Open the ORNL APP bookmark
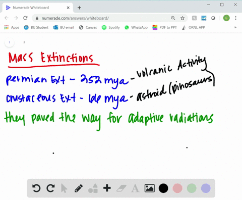Screen dimensions: 242x200 (194, 27)
